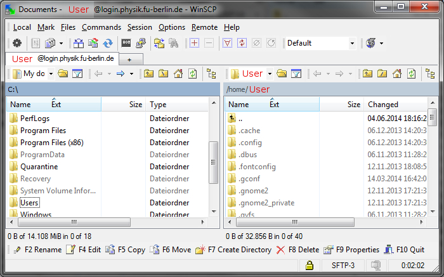Expand the local back history arrow
The height and width of the screenshot is (277, 444).
pyautogui.click(x=109, y=74)
